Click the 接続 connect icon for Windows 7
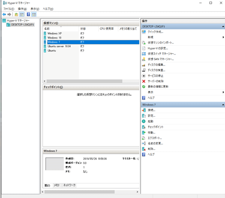The width and height of the screenshot is (225, 198). tap(144, 110)
